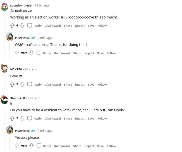The height and width of the screenshot is (152, 182).
Task: Follow MEK950's comment thread
Action: pyautogui.click(x=102, y=85)
